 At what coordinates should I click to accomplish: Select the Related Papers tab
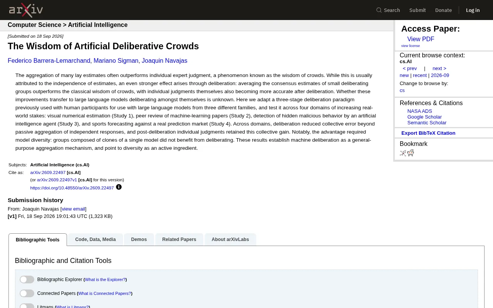coord(179,239)
